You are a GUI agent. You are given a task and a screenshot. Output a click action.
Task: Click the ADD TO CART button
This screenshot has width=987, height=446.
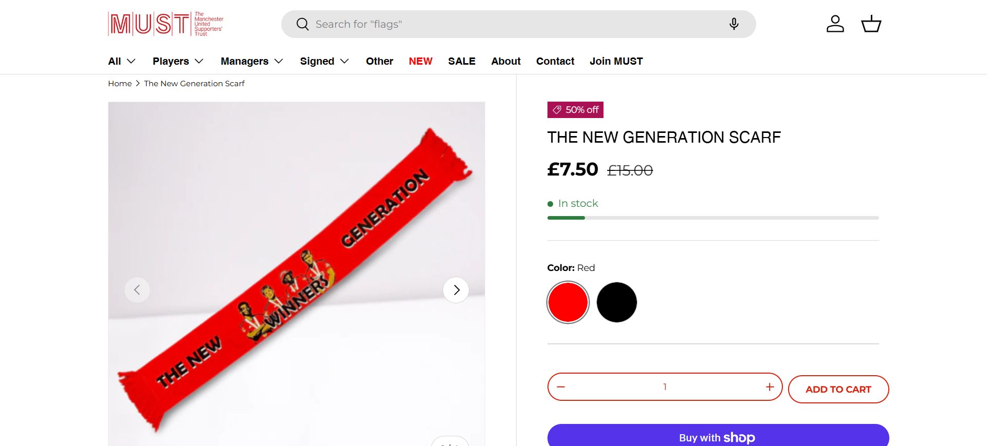coord(838,389)
